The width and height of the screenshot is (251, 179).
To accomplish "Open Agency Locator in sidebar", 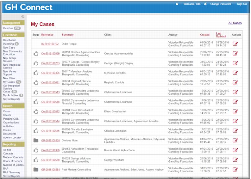I will pyautogui.click(x=12, y=137).
